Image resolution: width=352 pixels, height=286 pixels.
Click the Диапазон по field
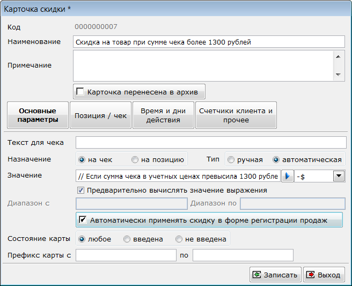pyautogui.click(x=292, y=203)
